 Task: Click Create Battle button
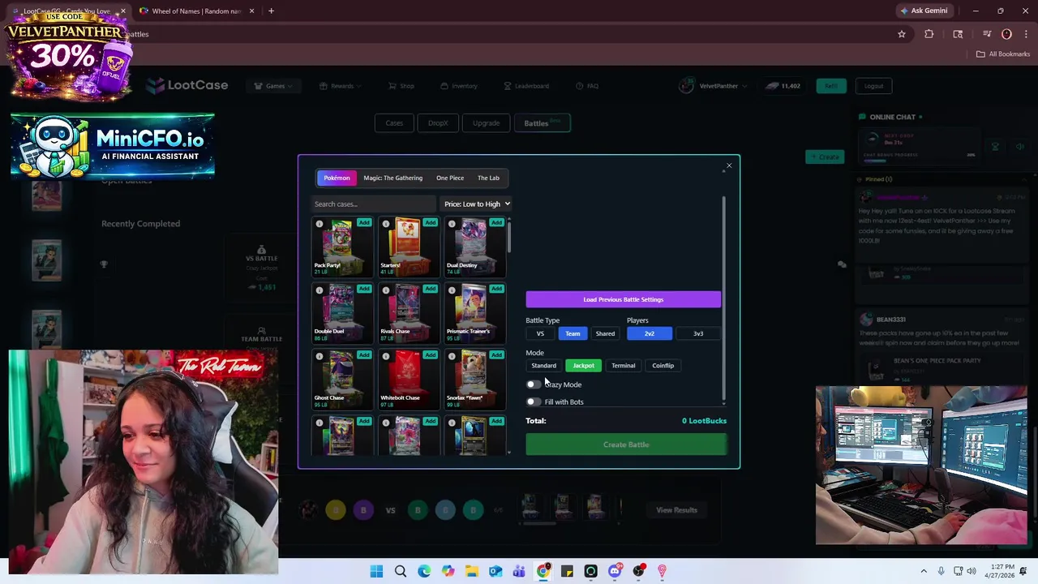click(626, 444)
